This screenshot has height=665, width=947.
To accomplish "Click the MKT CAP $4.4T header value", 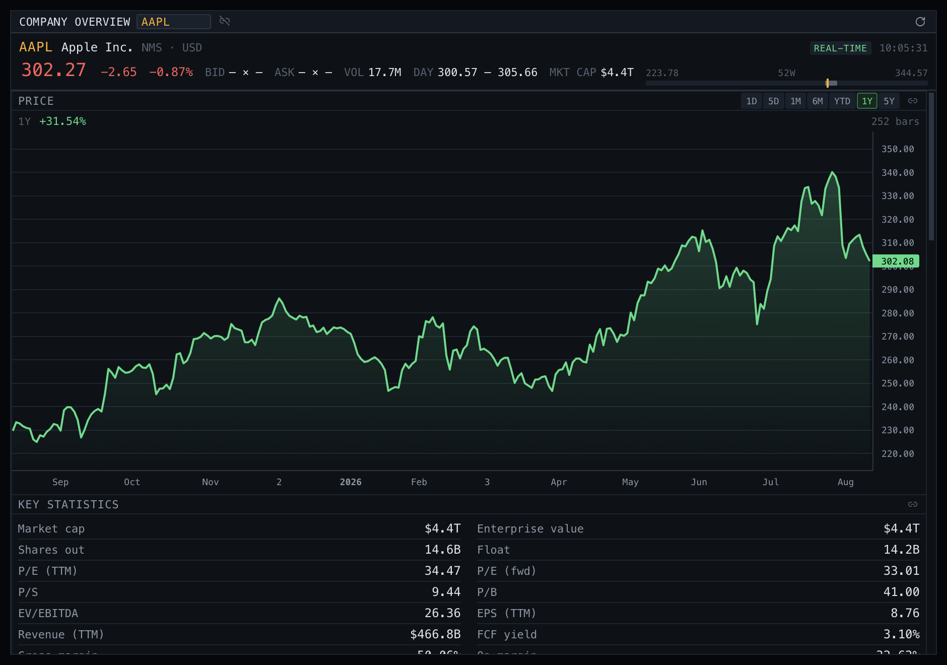I will [x=617, y=73].
